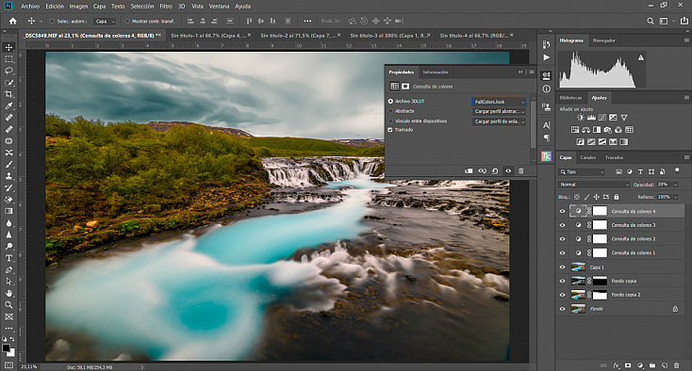Select the Move tool in the toolbar
The width and height of the screenshot is (692, 371).
click(8, 48)
